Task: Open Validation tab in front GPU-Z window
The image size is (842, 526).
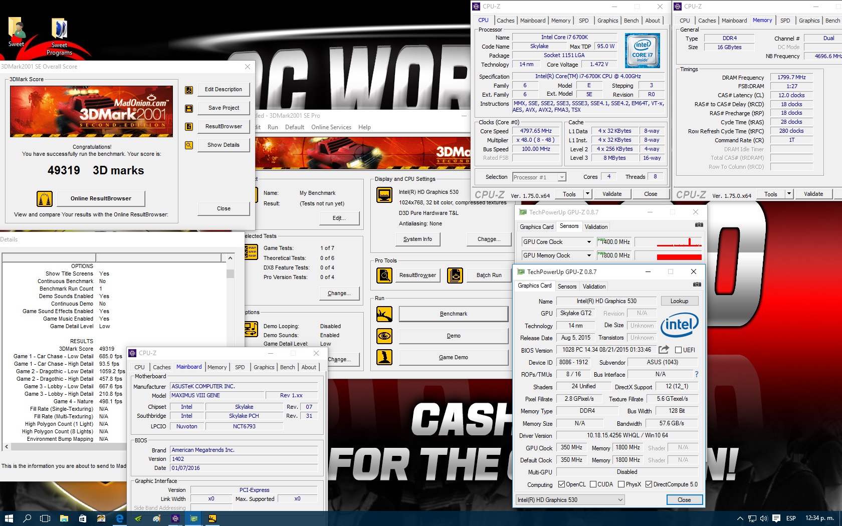Action: pyautogui.click(x=594, y=287)
